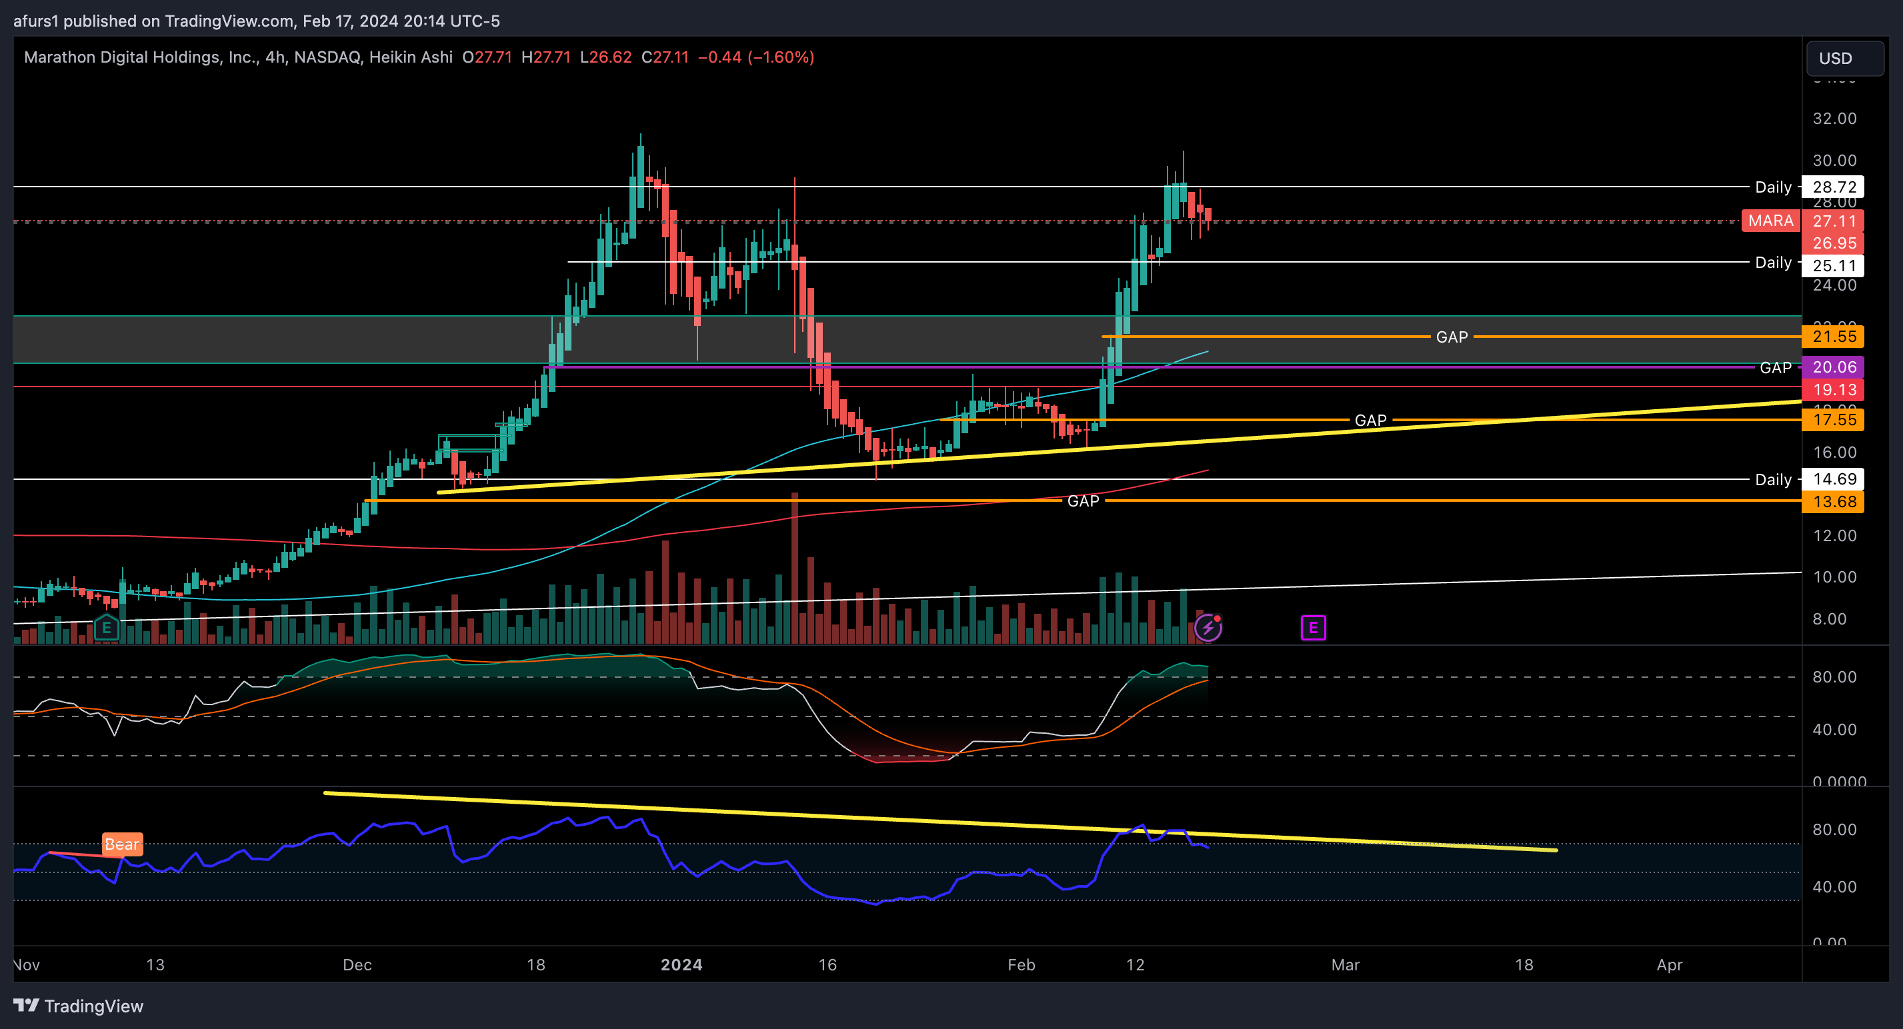This screenshot has width=1903, height=1029.
Task: Click the 28.72 Daily level price label
Action: (x=1834, y=187)
